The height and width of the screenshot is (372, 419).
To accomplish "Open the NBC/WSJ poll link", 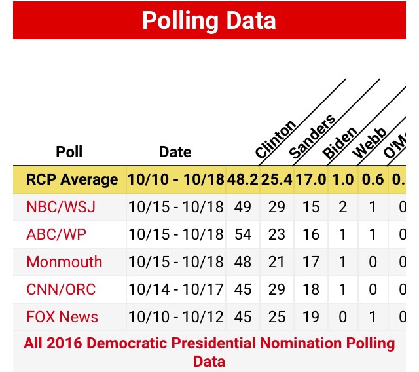I will click(61, 207).
